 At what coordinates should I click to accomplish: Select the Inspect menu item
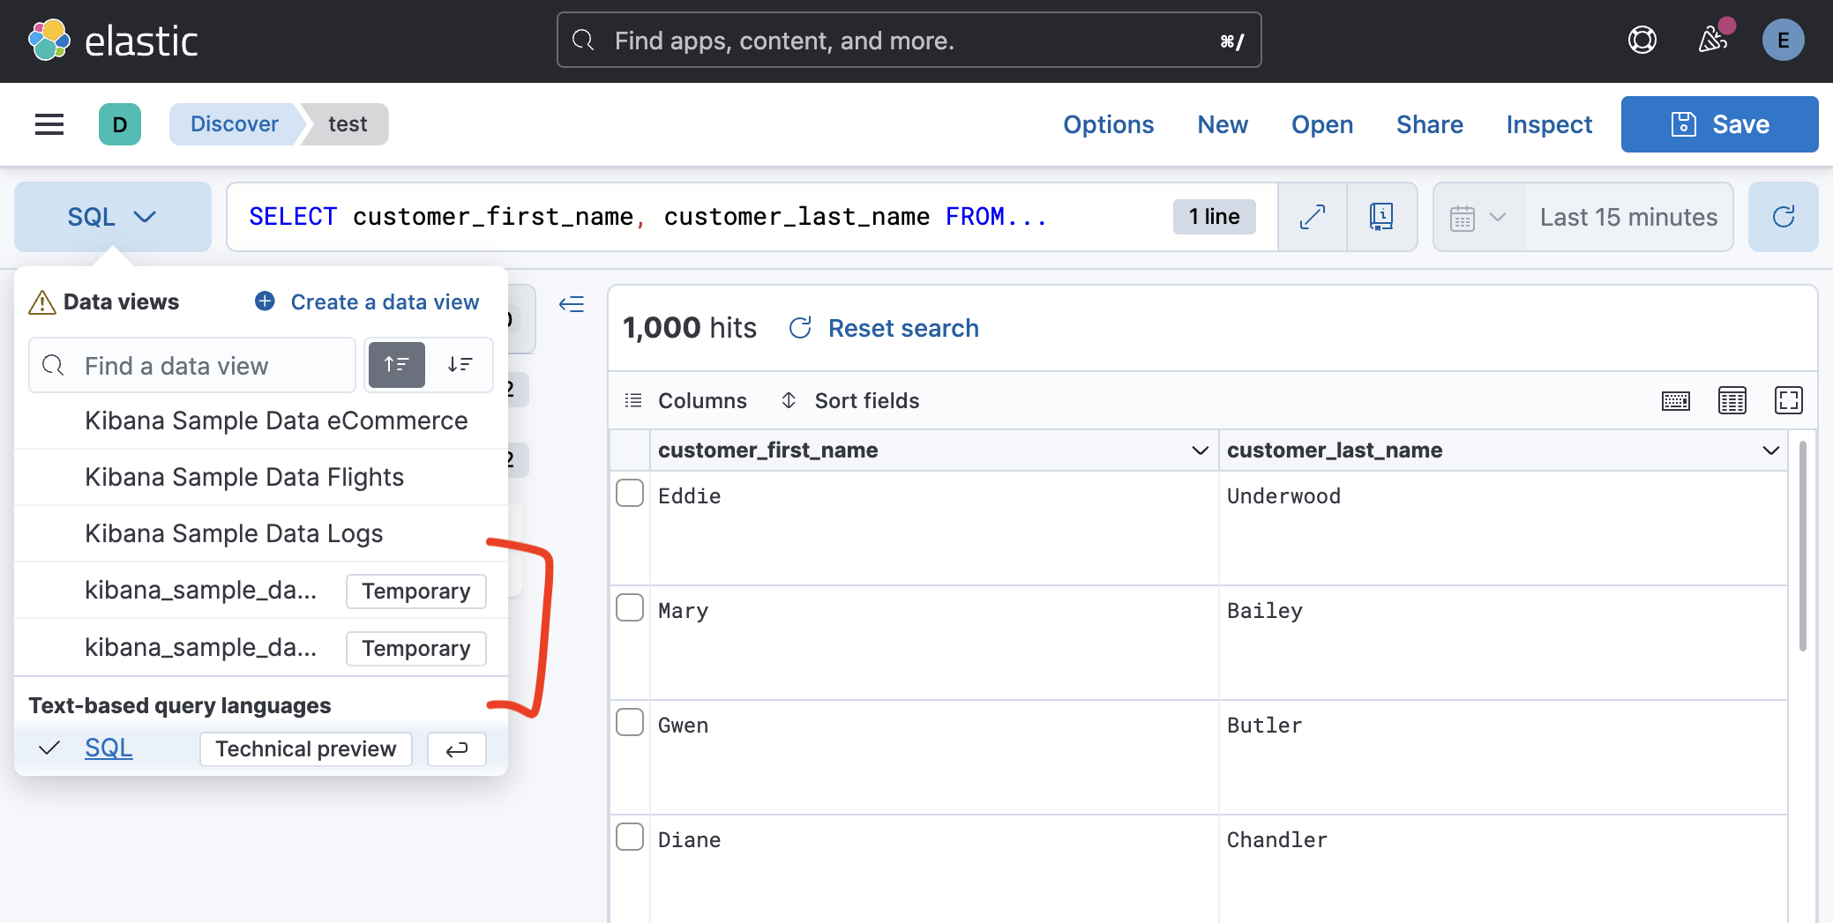[x=1548, y=124]
